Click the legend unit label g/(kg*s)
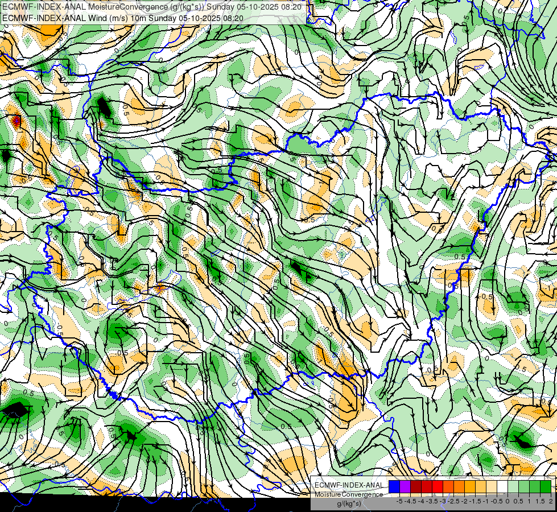557x512 pixels. (x=349, y=504)
